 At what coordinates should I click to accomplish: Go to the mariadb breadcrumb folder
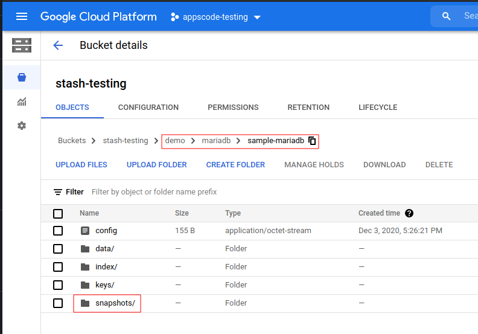(x=216, y=141)
